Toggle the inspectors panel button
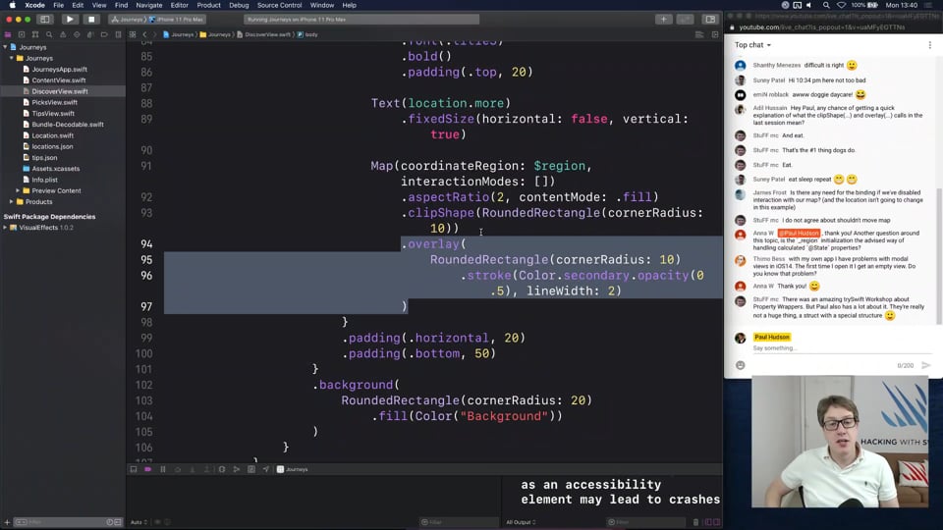 click(x=710, y=20)
